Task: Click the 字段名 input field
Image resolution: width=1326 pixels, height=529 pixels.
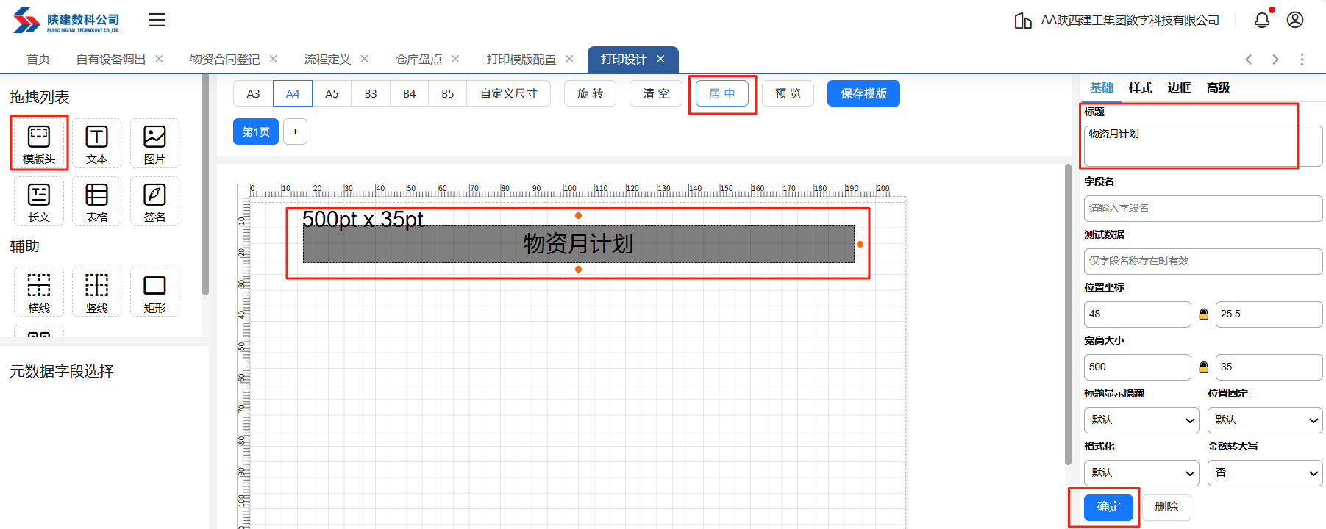Action: (1202, 209)
